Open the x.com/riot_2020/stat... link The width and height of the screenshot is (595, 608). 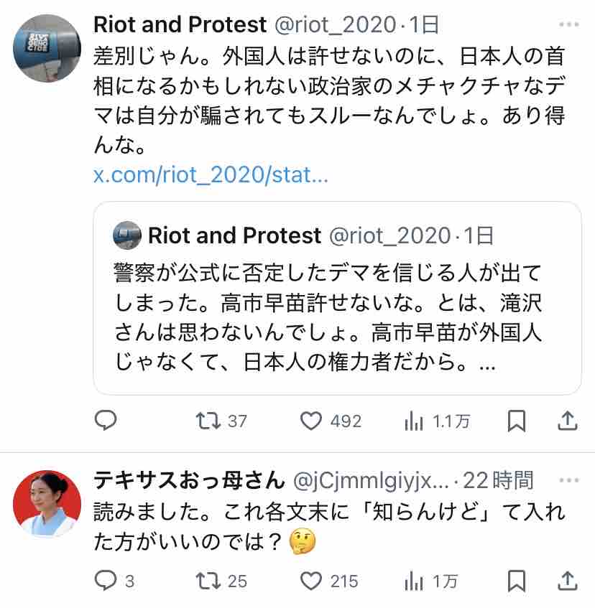(211, 174)
